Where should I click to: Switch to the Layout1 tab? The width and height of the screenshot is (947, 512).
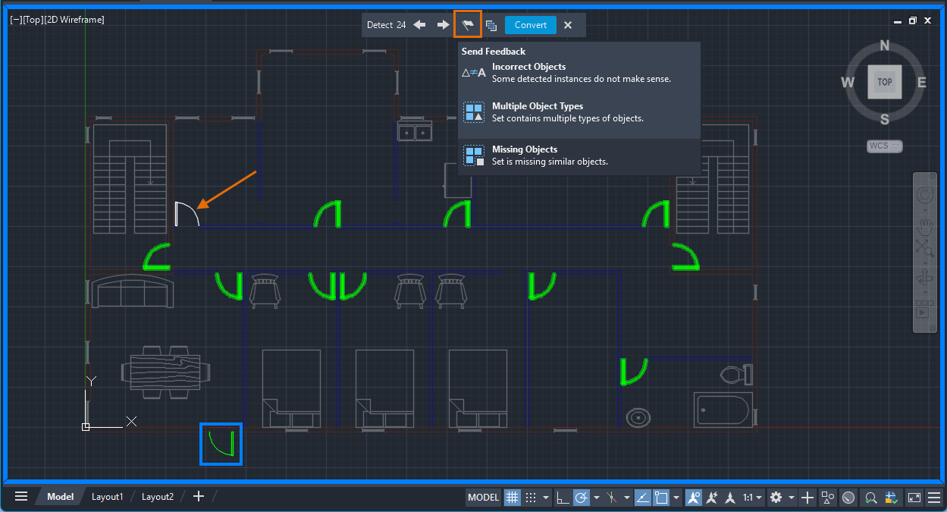pos(107,497)
